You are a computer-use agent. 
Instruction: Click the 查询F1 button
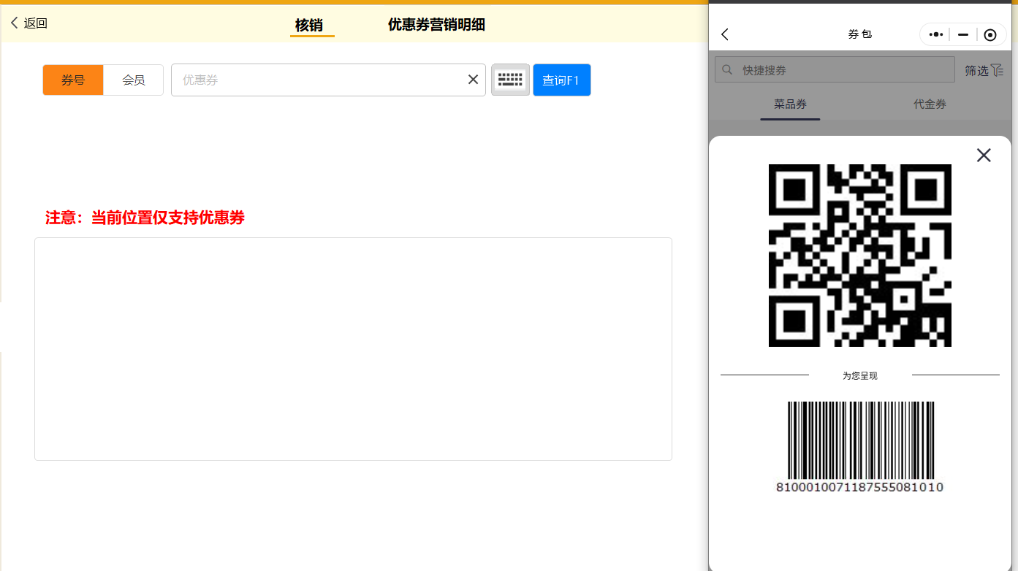[x=561, y=80]
